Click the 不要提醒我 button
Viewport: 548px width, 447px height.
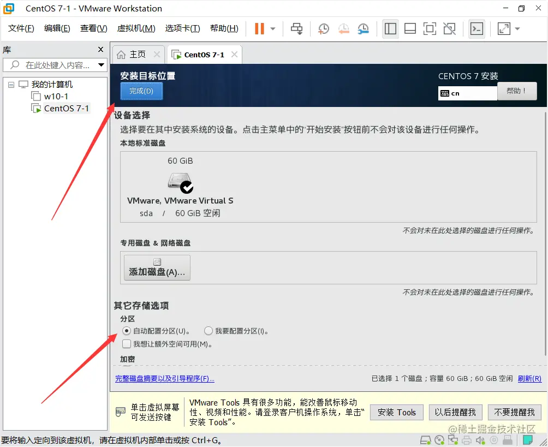[514, 413]
